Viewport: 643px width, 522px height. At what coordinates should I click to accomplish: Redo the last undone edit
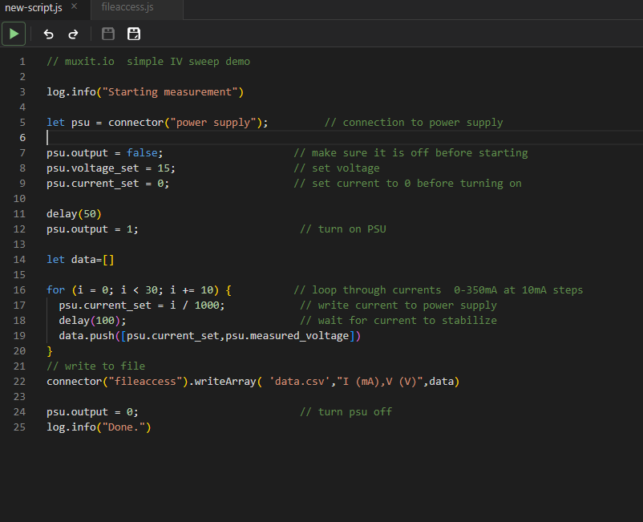click(74, 34)
